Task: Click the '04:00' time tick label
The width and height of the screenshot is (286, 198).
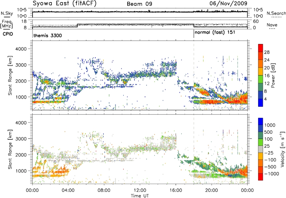Action: pos(68,190)
